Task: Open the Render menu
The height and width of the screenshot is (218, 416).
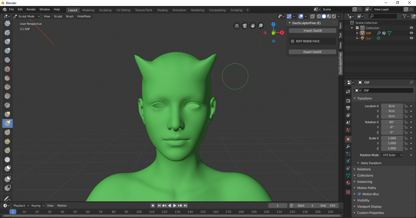Action: pyautogui.click(x=31, y=9)
